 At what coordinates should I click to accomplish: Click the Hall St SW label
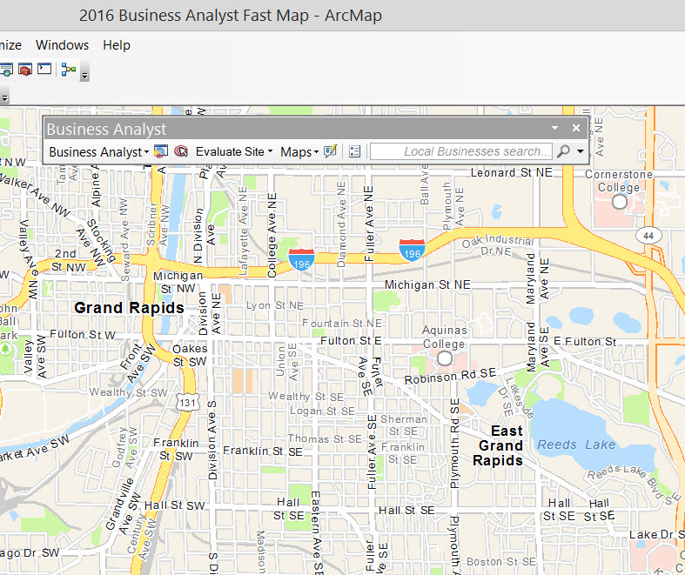(175, 505)
